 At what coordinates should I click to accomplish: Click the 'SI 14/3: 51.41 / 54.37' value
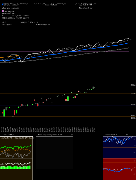[x=21, y=16]
